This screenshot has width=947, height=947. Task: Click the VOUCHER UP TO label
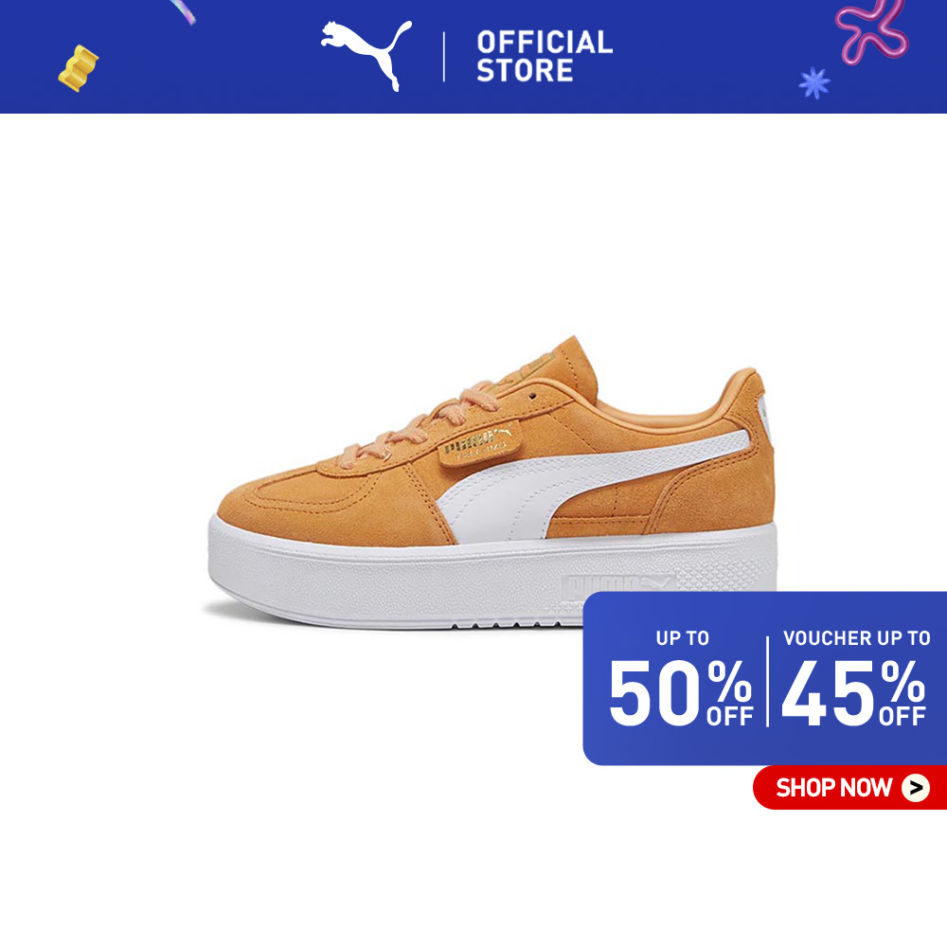point(856,638)
